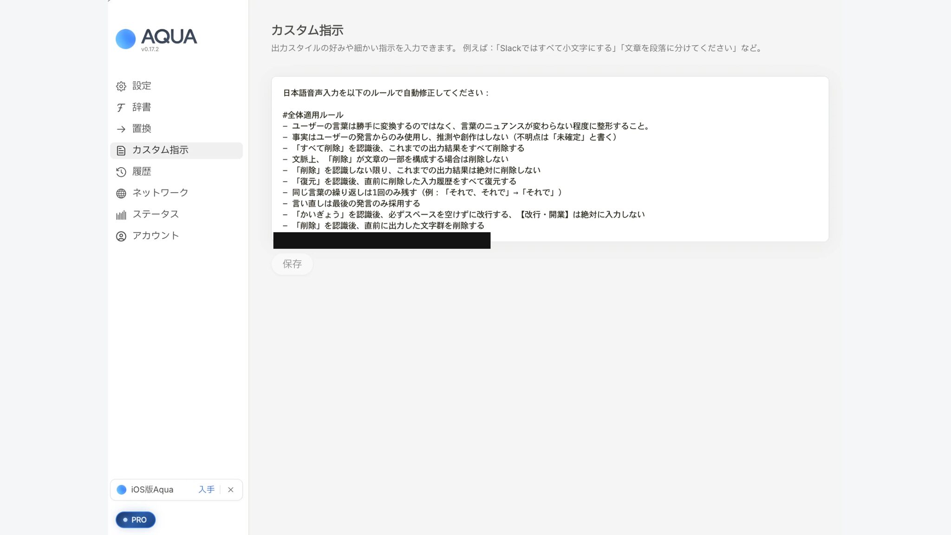Click the line 日本語音声入力を以下のルール
Viewport: 951px width, 535px height.
pos(386,93)
